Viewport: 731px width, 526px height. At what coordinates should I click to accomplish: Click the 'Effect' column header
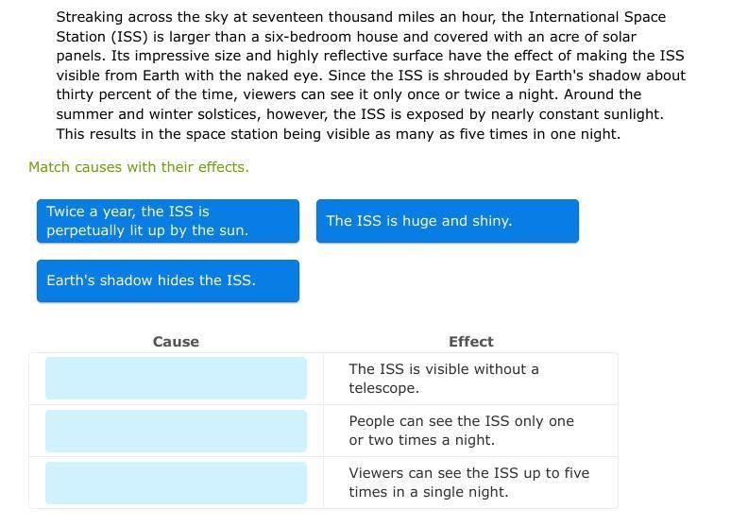(471, 341)
